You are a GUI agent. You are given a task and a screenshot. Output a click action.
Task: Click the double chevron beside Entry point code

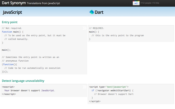pos(84,28)
